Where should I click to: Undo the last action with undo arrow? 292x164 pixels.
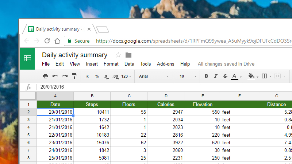coord(55,76)
